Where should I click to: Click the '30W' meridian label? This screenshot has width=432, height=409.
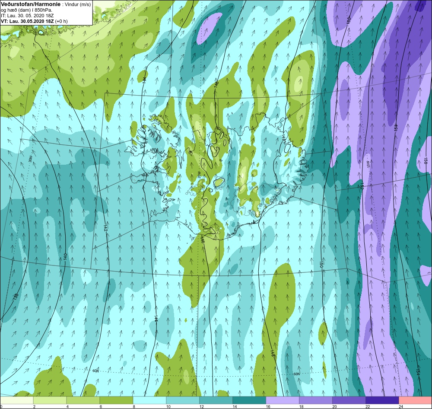[x=30, y=159]
